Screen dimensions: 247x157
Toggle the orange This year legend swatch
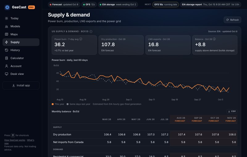[x=52, y=104]
